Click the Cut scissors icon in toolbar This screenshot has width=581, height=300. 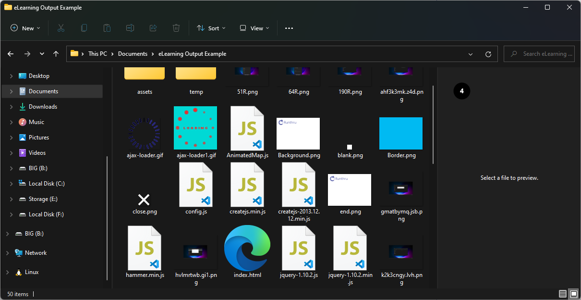coord(61,28)
